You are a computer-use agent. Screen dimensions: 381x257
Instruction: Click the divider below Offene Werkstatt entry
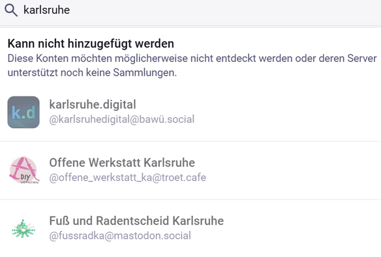tap(190, 200)
